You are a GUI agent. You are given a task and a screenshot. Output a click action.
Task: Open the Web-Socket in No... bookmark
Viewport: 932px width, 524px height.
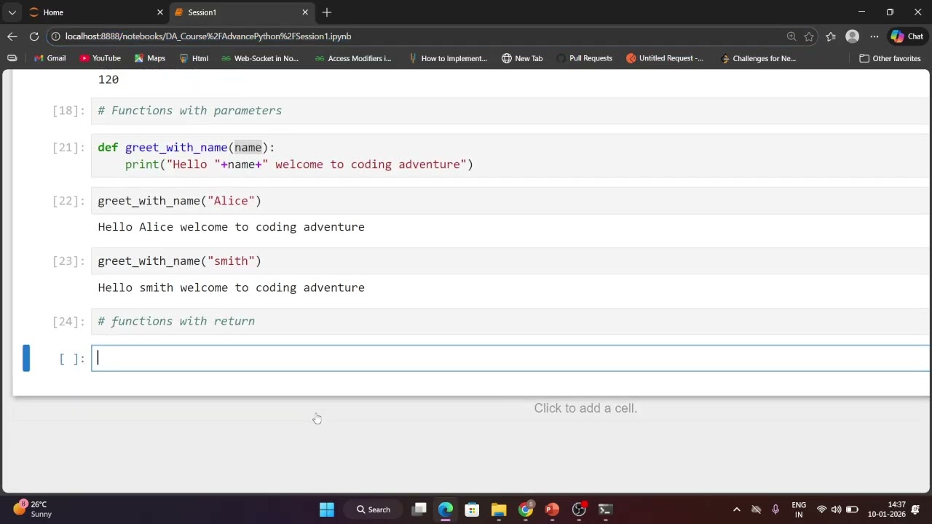[x=260, y=58]
